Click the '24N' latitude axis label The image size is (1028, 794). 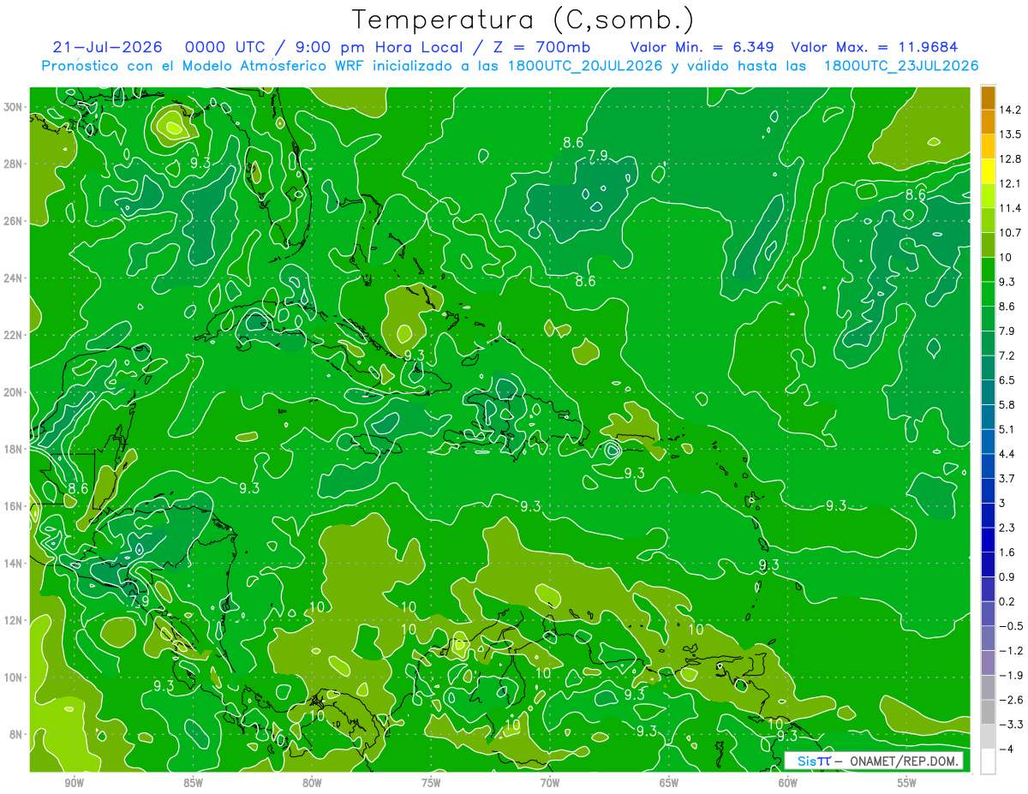[x=15, y=278]
